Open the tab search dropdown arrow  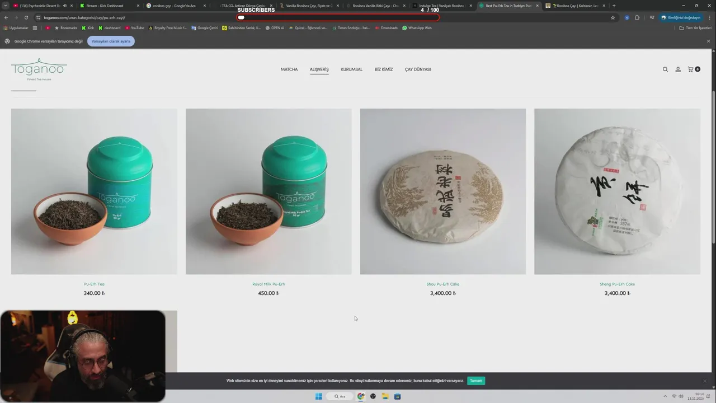point(6,6)
